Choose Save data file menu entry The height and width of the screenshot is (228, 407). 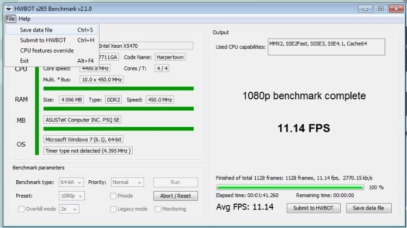[52, 30]
